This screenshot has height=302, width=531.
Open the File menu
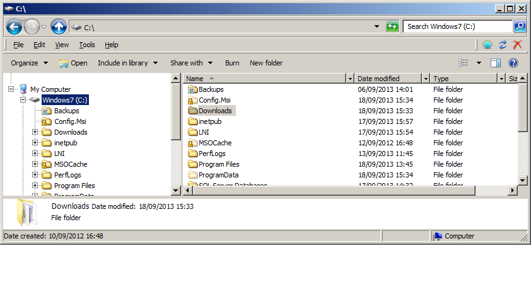18,45
